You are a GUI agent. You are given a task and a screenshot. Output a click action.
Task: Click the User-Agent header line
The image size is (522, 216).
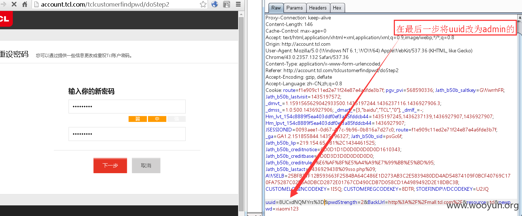click(369, 51)
